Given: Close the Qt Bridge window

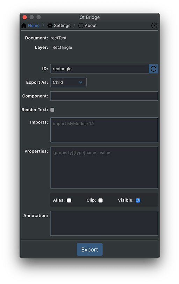Looking at the screenshot, I should (x=24, y=17).
